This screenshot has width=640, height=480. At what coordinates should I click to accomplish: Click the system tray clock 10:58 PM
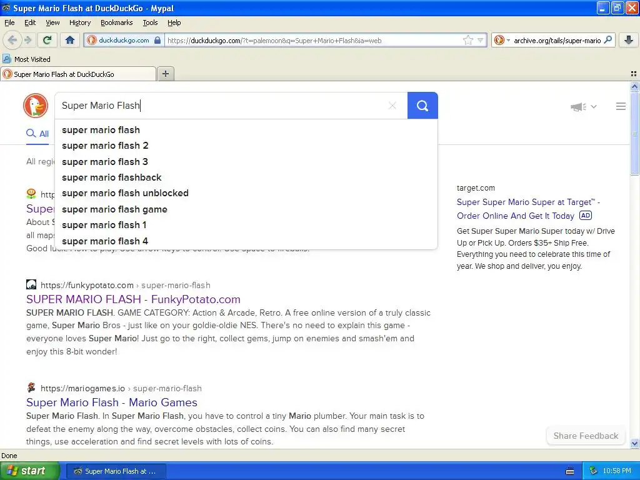point(617,471)
